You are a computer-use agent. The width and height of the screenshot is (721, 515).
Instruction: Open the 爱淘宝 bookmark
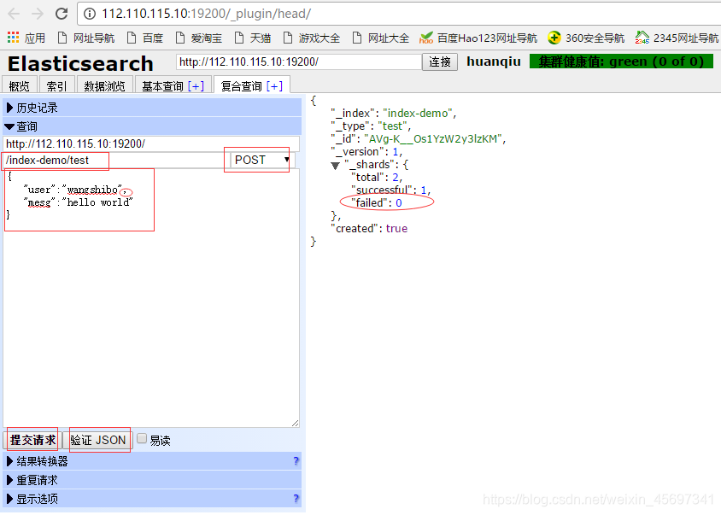[199, 38]
